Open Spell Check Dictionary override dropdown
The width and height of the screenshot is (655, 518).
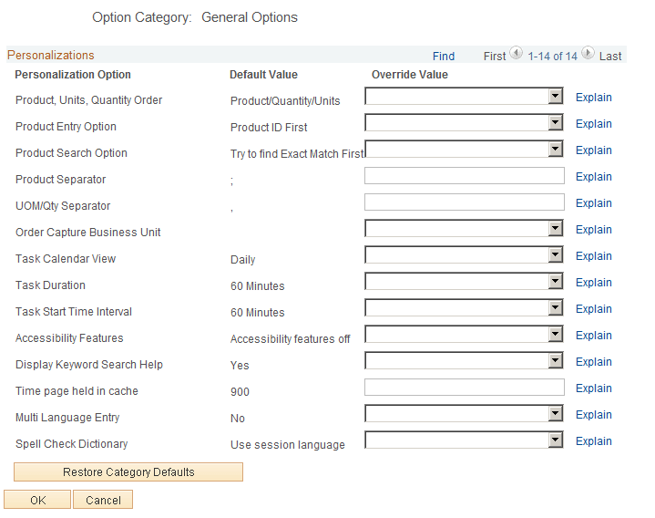[464, 440]
